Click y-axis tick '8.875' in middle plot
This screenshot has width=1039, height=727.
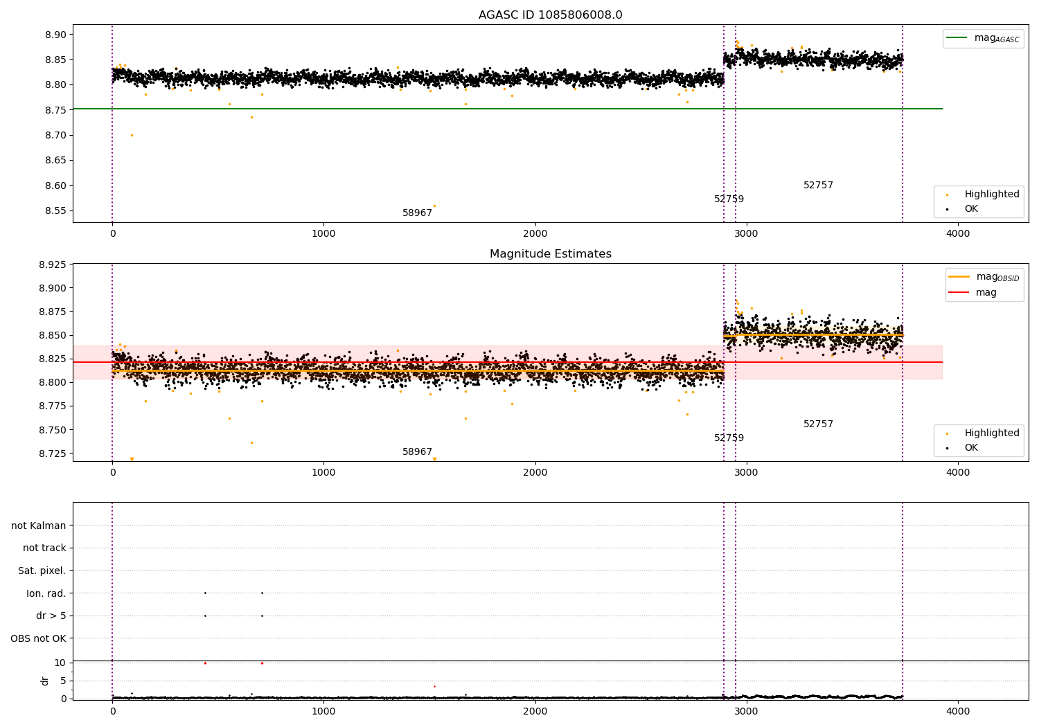[52, 312]
